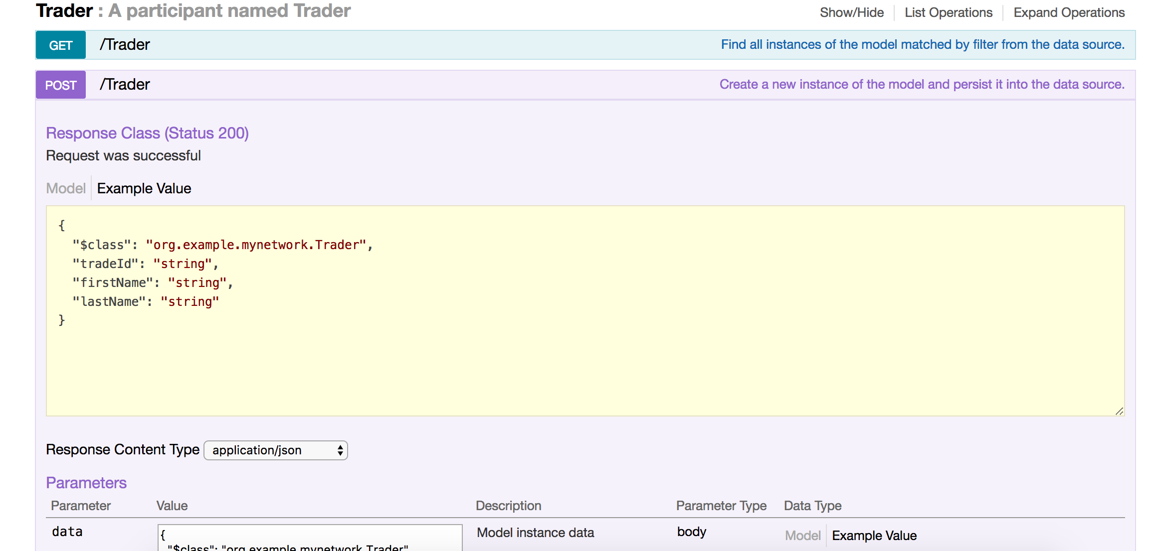The width and height of the screenshot is (1154, 551).
Task: Click the "lastName" line in example JSON
Action: coord(146,301)
